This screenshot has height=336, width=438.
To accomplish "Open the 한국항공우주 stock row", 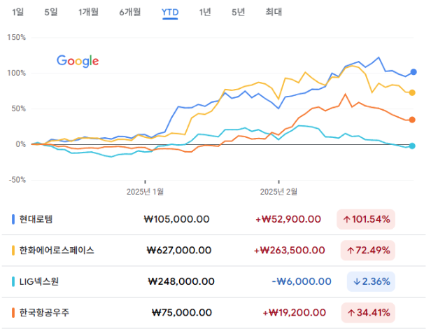I will [213, 312].
